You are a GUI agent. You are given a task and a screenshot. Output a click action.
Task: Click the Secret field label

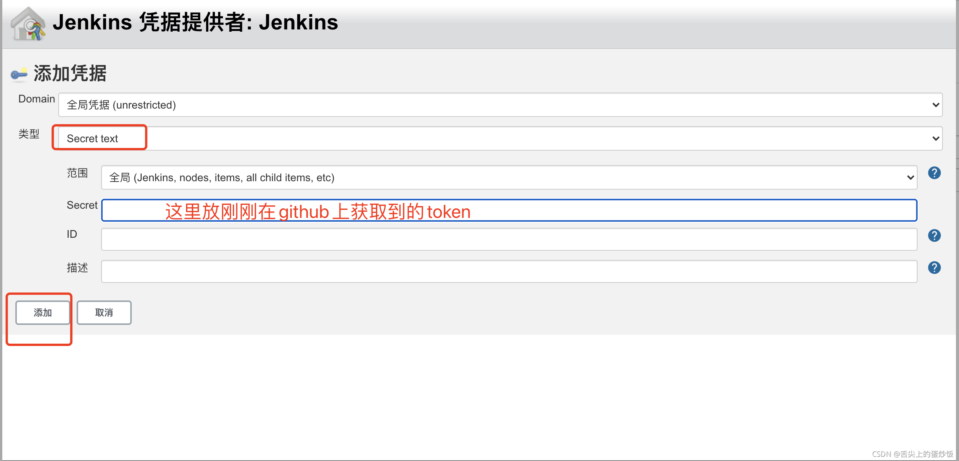(x=82, y=205)
